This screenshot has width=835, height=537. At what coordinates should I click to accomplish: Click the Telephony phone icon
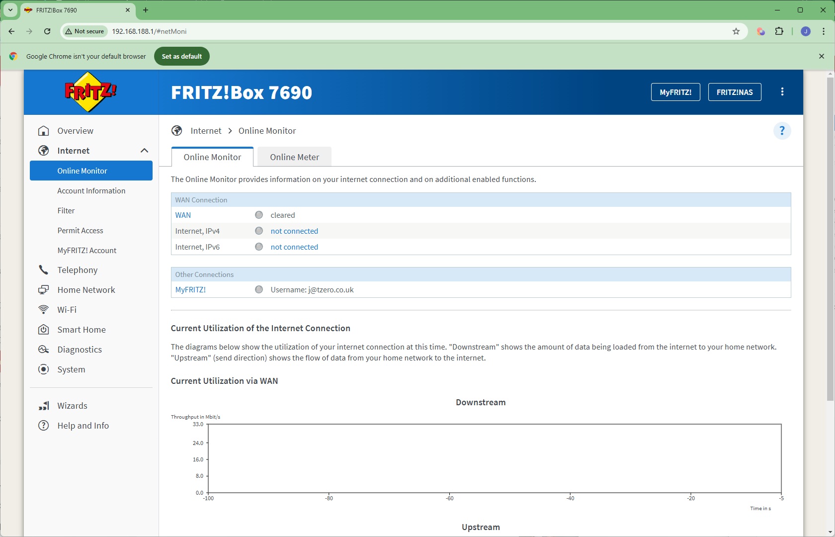tap(44, 270)
